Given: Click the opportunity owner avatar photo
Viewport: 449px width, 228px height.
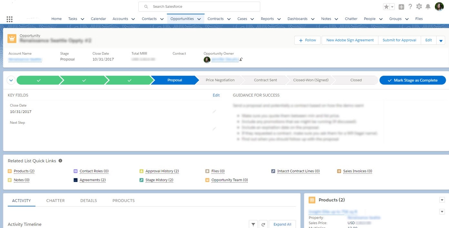Looking at the screenshot, I should 207,60.
